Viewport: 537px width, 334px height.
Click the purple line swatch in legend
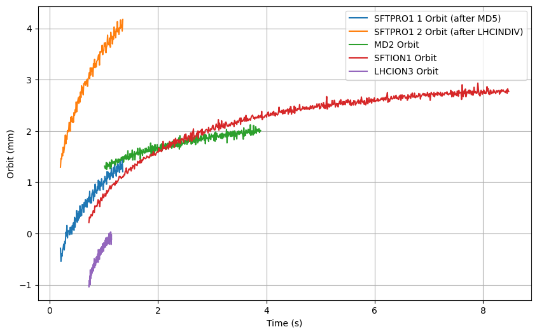click(359, 71)
